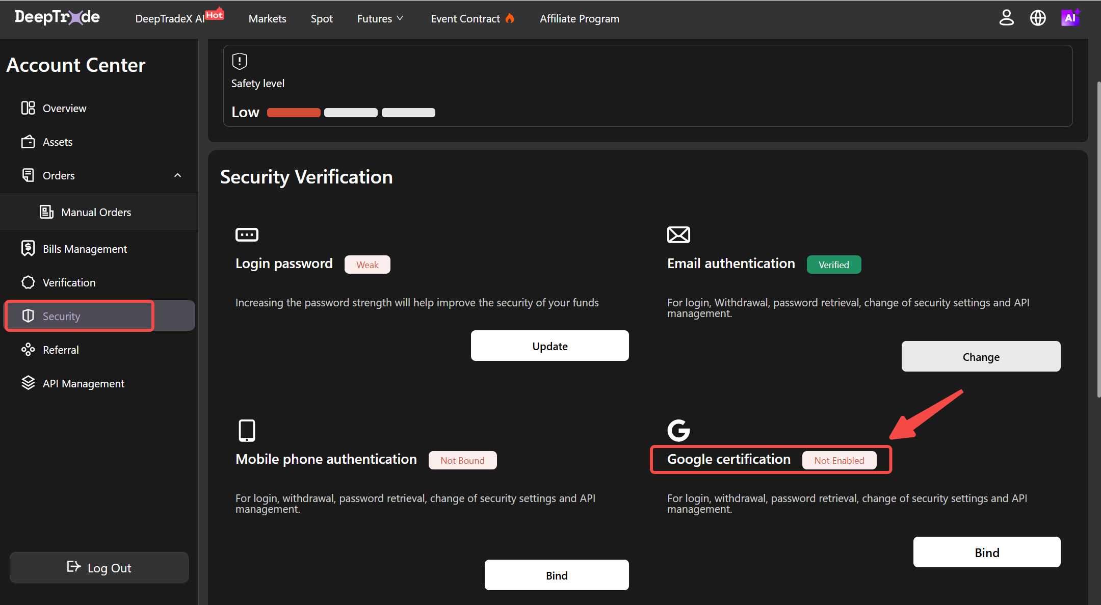Click Bind for Mobile phone authentication
The height and width of the screenshot is (605, 1101).
click(557, 575)
